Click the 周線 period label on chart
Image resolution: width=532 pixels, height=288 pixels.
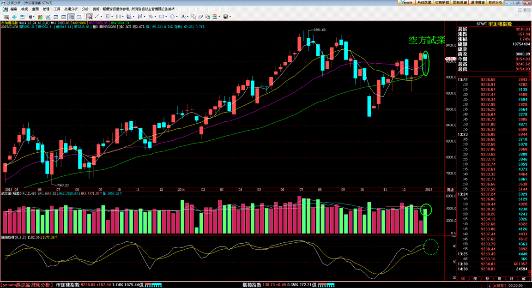[x=450, y=190]
